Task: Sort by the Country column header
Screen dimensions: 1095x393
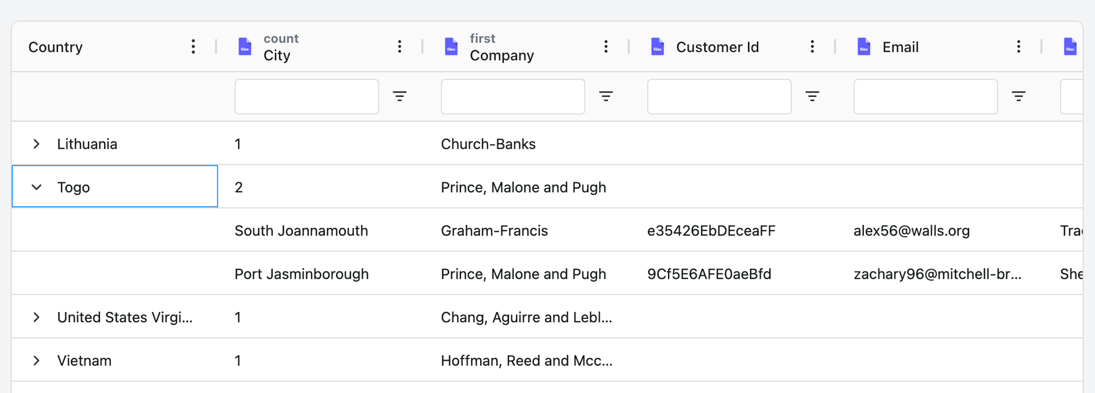Action: tap(55, 47)
